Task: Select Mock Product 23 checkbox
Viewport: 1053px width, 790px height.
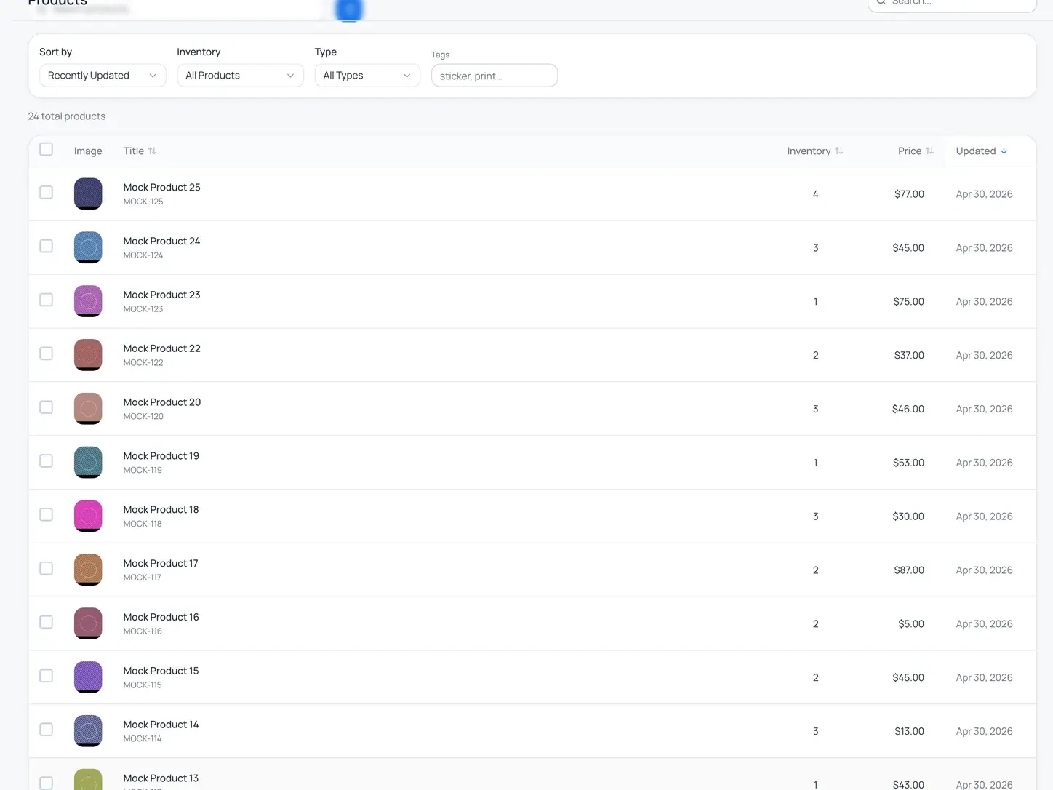Action: pyautogui.click(x=47, y=300)
